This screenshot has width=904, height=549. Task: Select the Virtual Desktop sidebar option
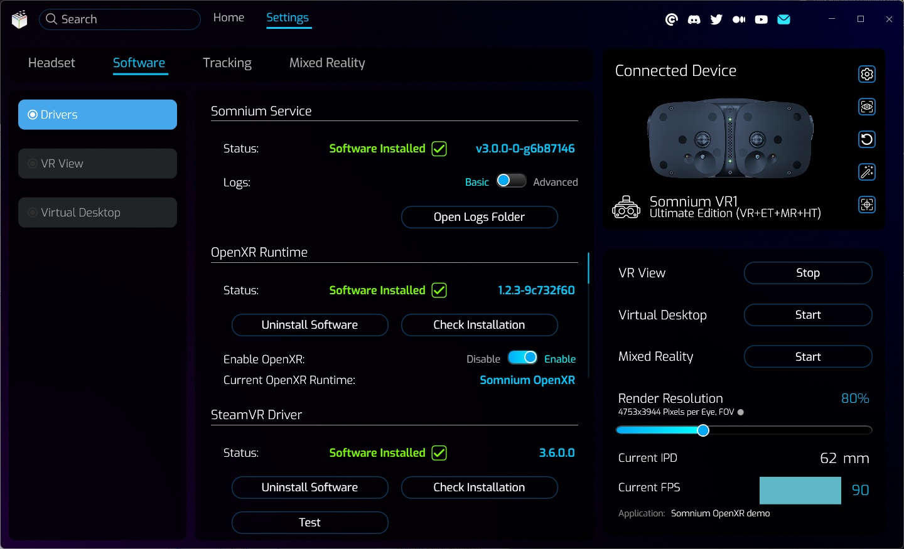pyautogui.click(x=97, y=213)
